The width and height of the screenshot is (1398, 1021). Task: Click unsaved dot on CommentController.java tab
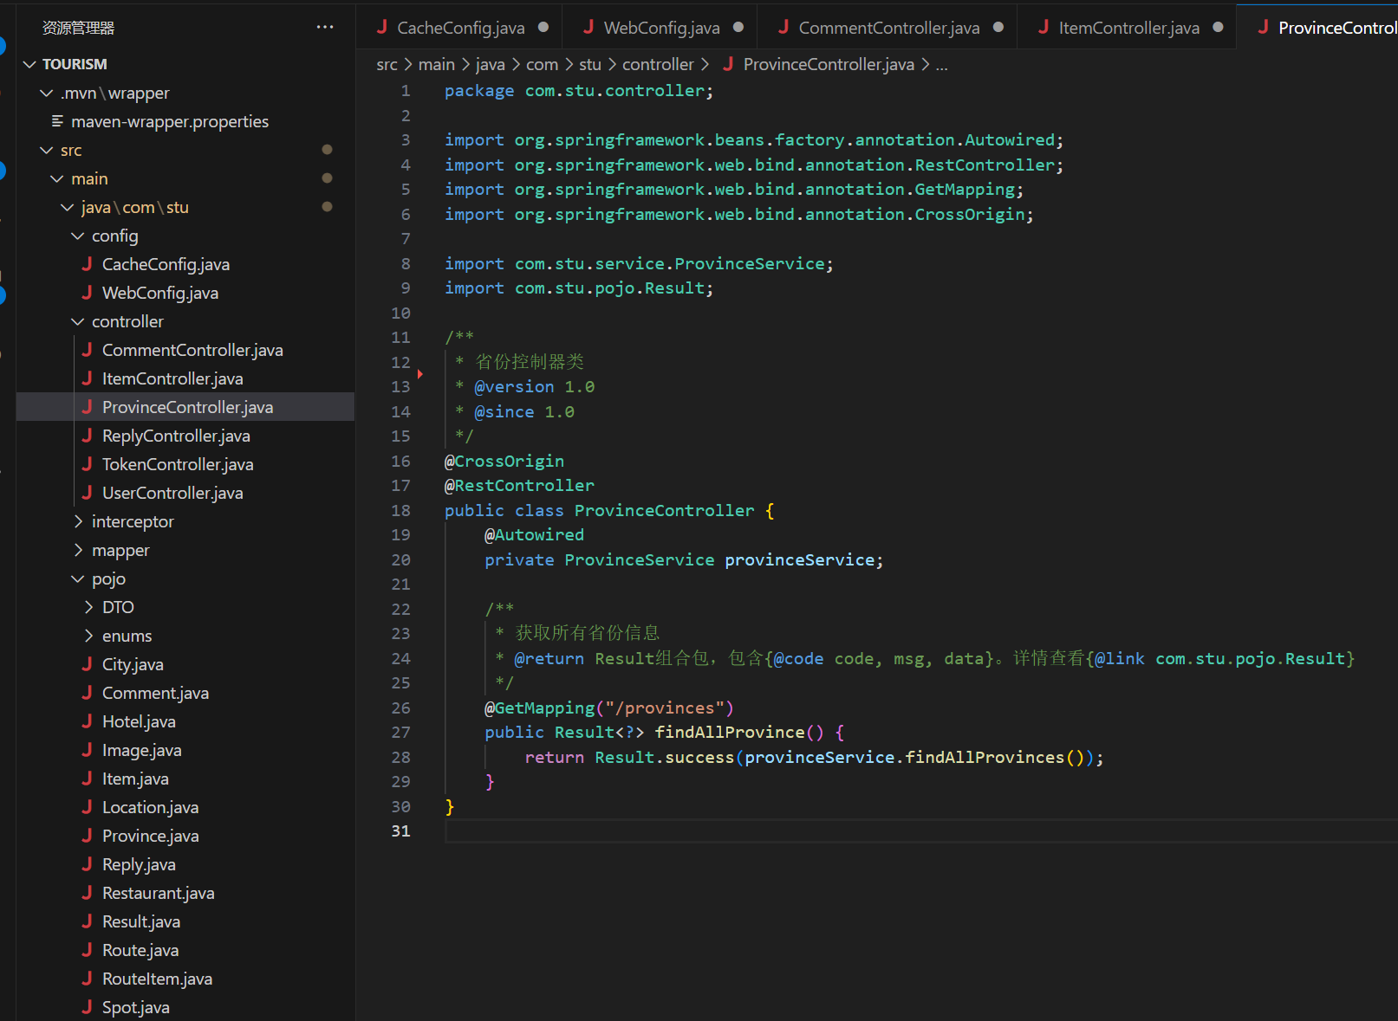[x=998, y=27]
